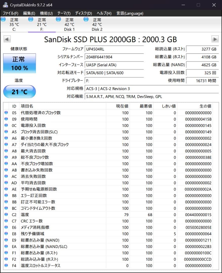Click the blue dot beside attribute C2 温度
The height and width of the screenshot is (273, 222).
point(6,215)
